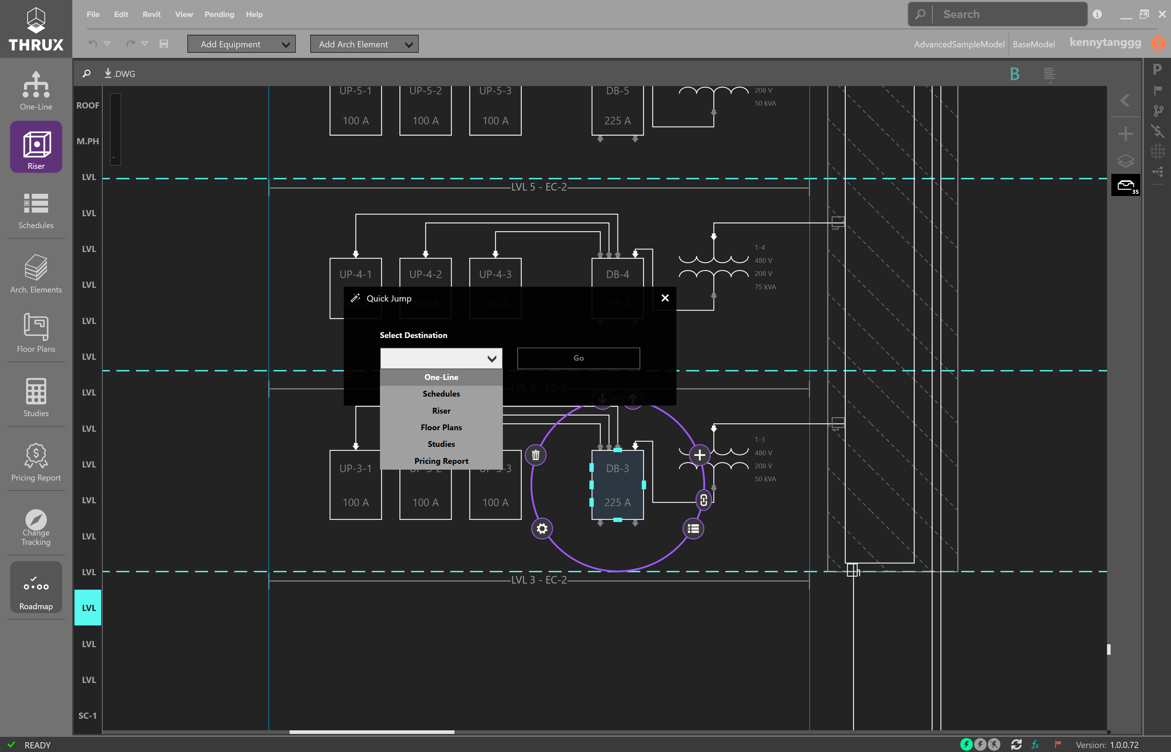The height and width of the screenshot is (752, 1171).
Task: Select the M.PH level row
Action: [88, 141]
